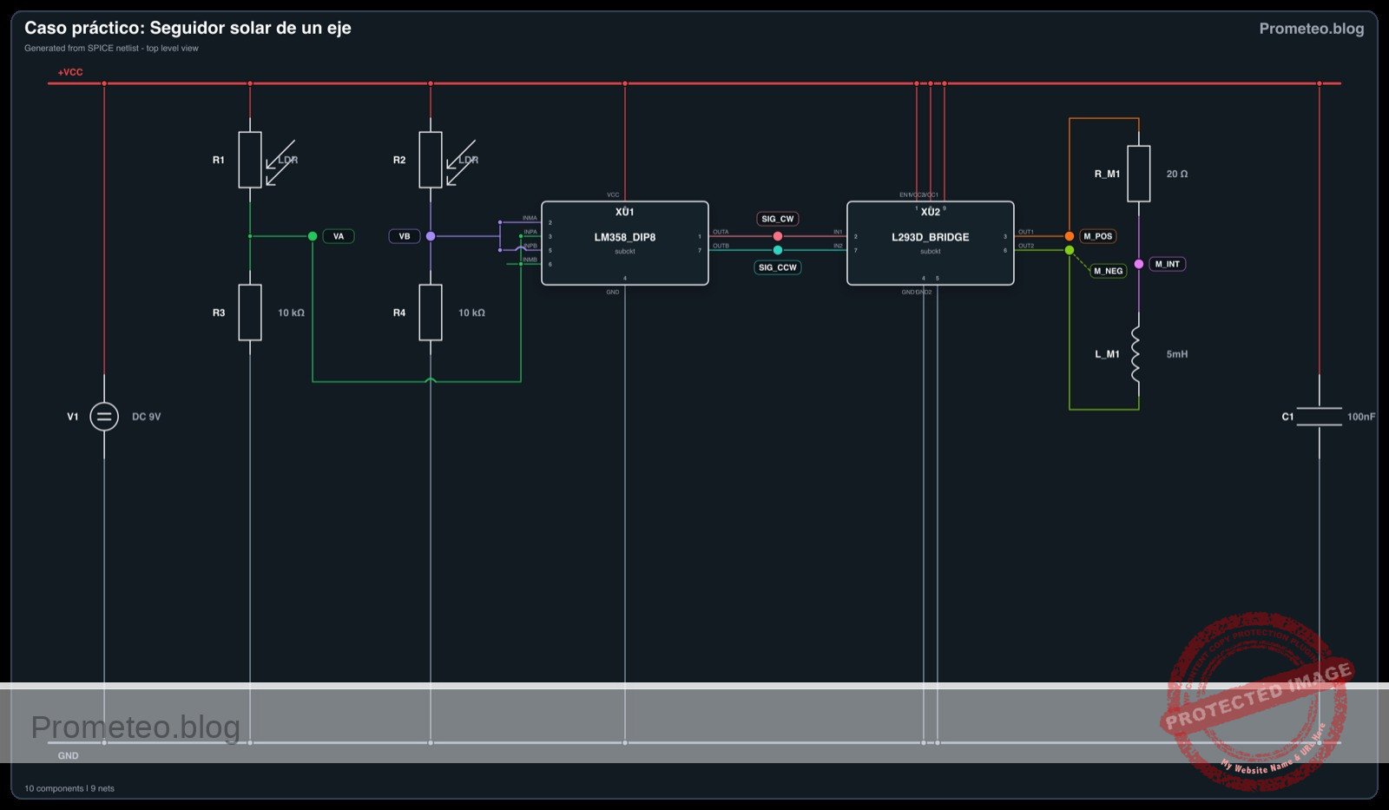Click the OUT2 pin label on XU2
The height and width of the screenshot is (810, 1389).
click(x=1026, y=246)
